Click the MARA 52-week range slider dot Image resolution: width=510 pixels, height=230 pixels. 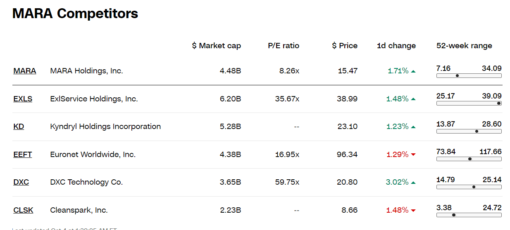click(x=457, y=75)
